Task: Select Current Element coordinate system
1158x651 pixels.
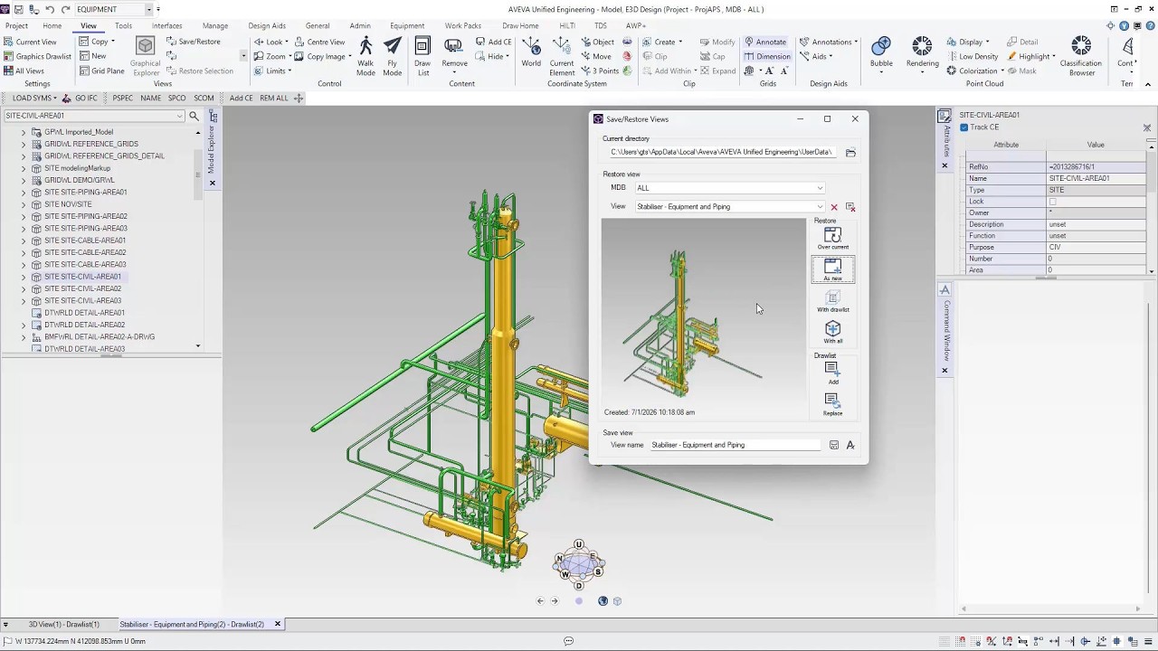Action: 562,56
